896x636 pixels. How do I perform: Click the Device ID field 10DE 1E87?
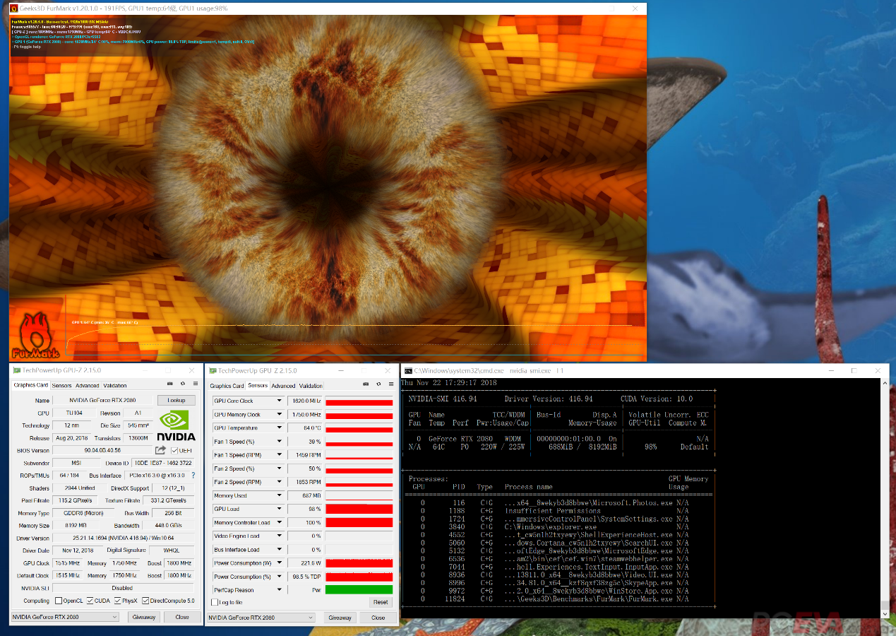pos(163,463)
